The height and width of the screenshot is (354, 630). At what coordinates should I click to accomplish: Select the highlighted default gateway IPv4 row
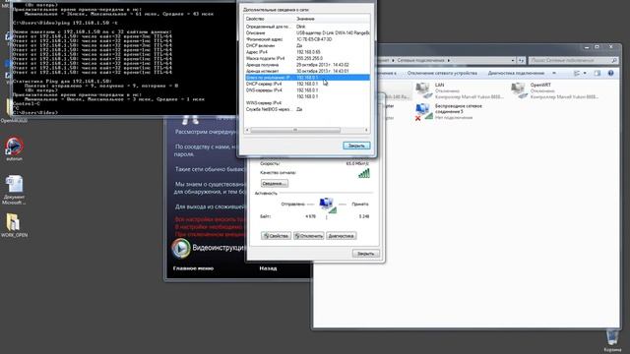[x=307, y=78]
